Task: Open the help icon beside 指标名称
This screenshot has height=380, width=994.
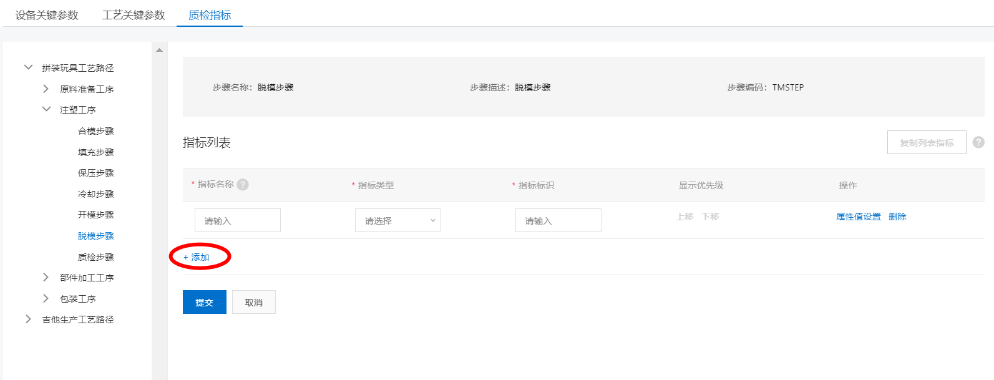Action: tap(243, 185)
